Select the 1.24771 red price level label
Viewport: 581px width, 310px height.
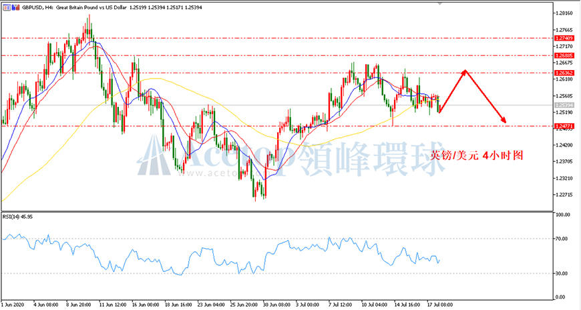click(x=564, y=126)
